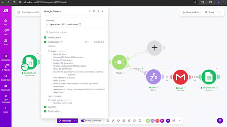Viewport: 227px width, 127px height.
Task: Click the auto-align magic wand icon
Action: click(113, 121)
